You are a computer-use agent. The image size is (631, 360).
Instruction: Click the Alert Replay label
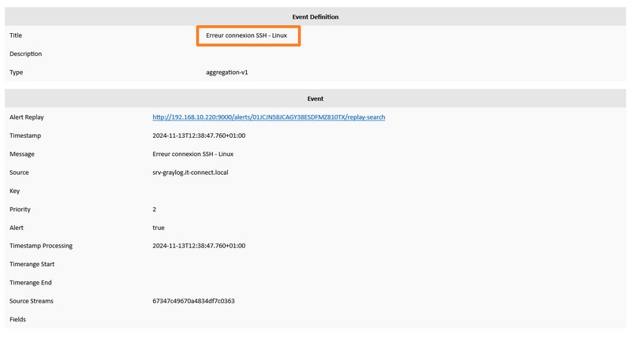27,117
